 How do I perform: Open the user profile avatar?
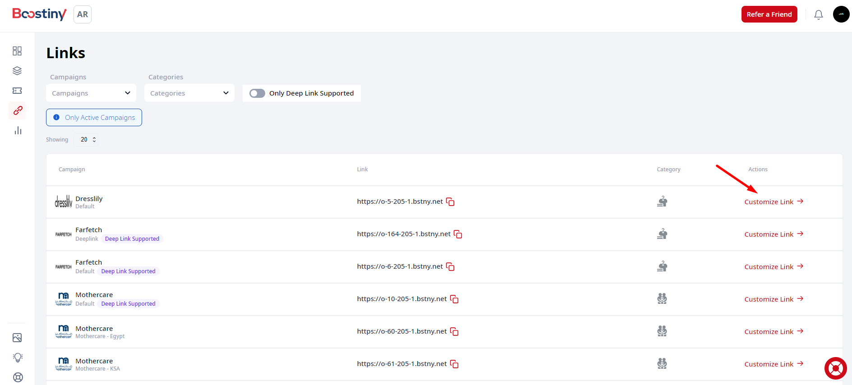[x=841, y=14]
